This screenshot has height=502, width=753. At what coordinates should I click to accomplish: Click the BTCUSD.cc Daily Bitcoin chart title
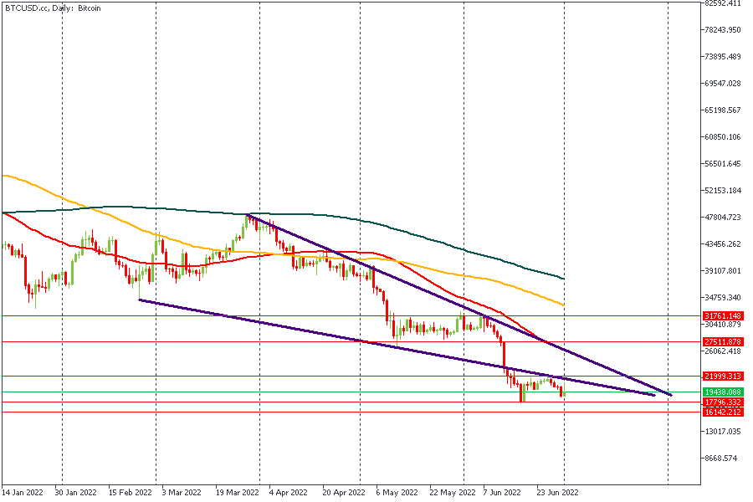click(x=53, y=8)
